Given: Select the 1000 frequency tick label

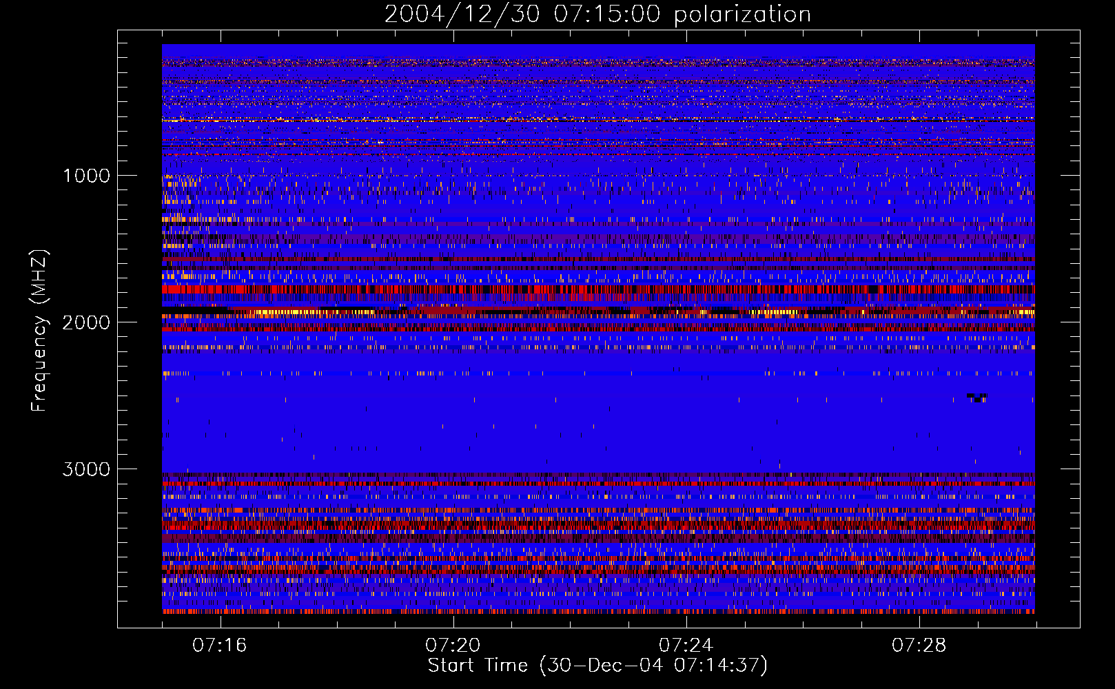Looking at the screenshot, I should point(86,176).
